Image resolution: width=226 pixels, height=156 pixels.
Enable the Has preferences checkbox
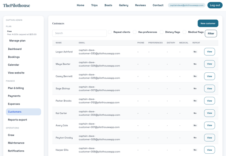(135, 32)
